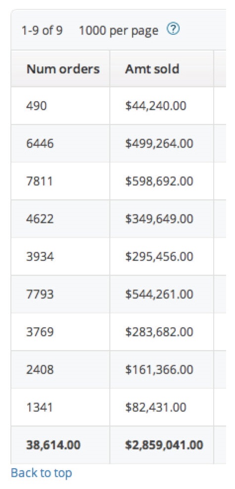Screen dimensions: 235x489
Task: Click the $349,649.00 amount cell
Action: [x=162, y=219]
